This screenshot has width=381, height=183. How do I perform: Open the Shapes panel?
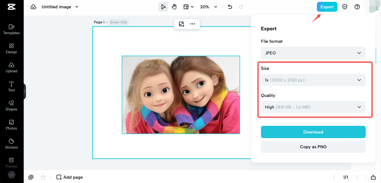[x=11, y=106]
